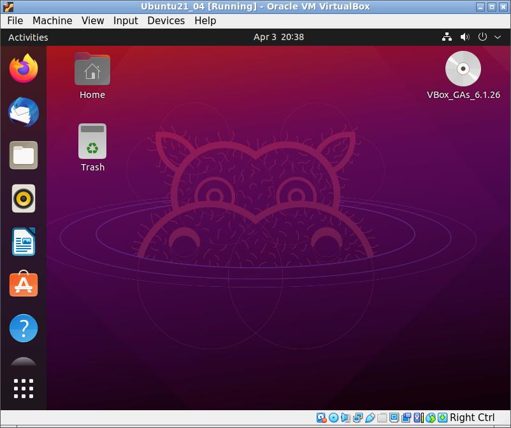Launch Firefox from the Ubuntu dock
The image size is (511, 428).
point(24,69)
